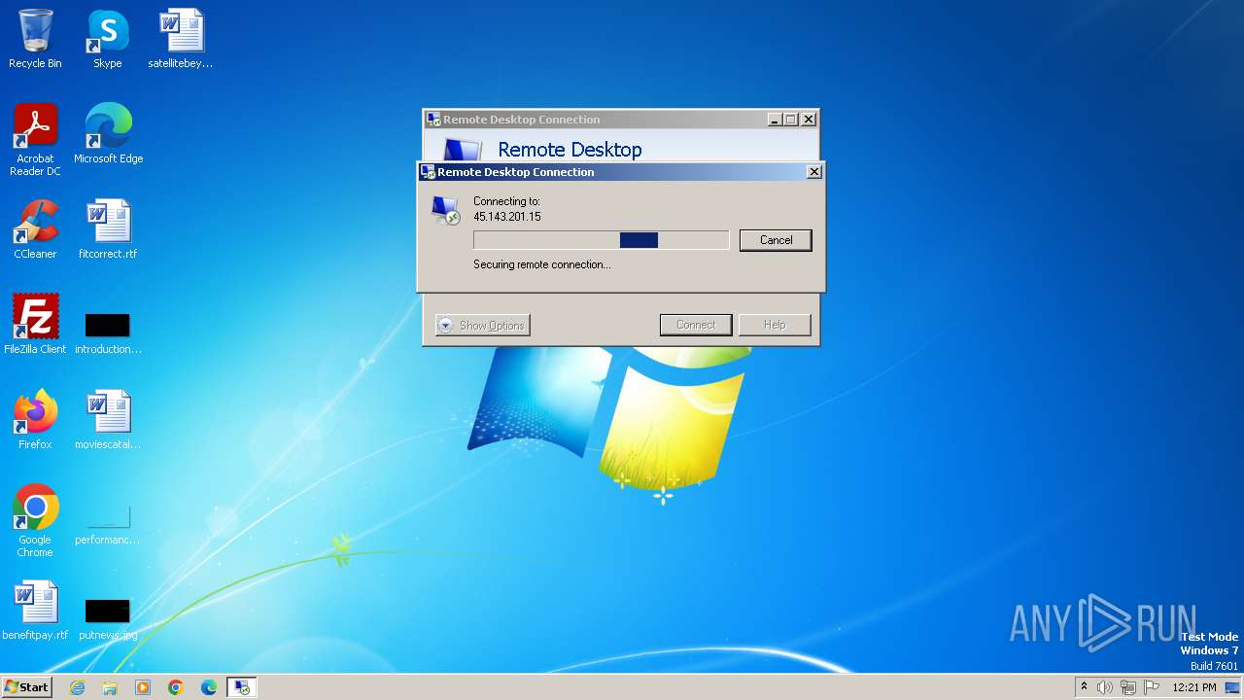
Task: Click the Show desktop button
Action: click(1233, 687)
